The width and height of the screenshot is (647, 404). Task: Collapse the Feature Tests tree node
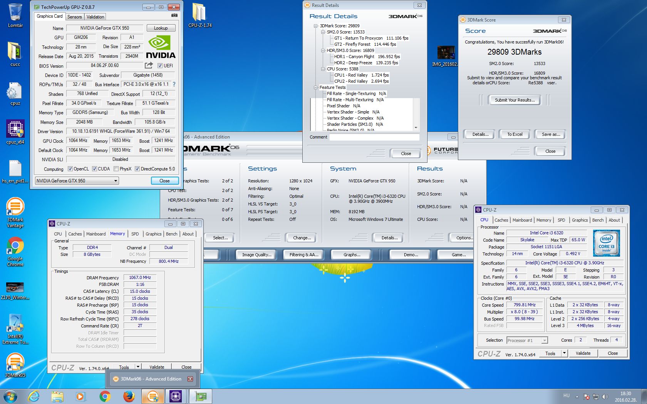tap(316, 87)
